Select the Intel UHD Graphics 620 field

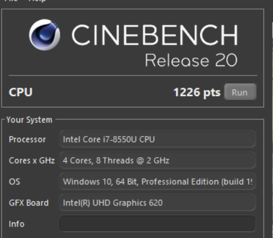coord(157,203)
